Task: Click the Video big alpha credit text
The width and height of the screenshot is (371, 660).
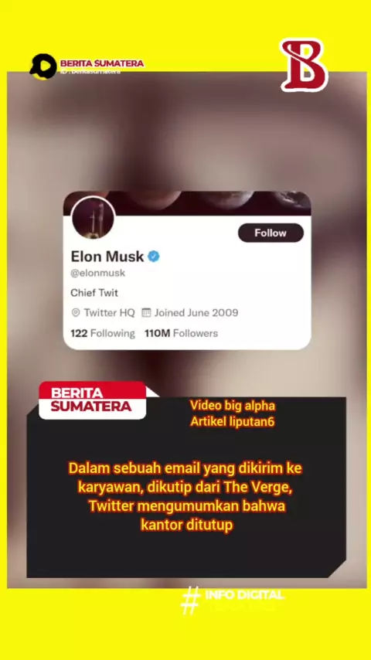Action: [x=233, y=406]
